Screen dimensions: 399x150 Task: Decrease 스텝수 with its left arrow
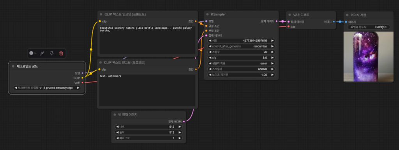click(210, 52)
